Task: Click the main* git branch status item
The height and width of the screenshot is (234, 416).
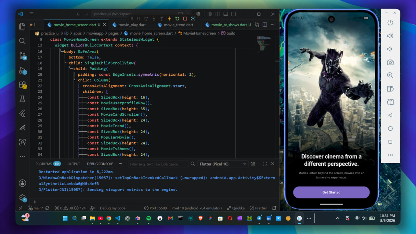Action: click(x=36, y=208)
